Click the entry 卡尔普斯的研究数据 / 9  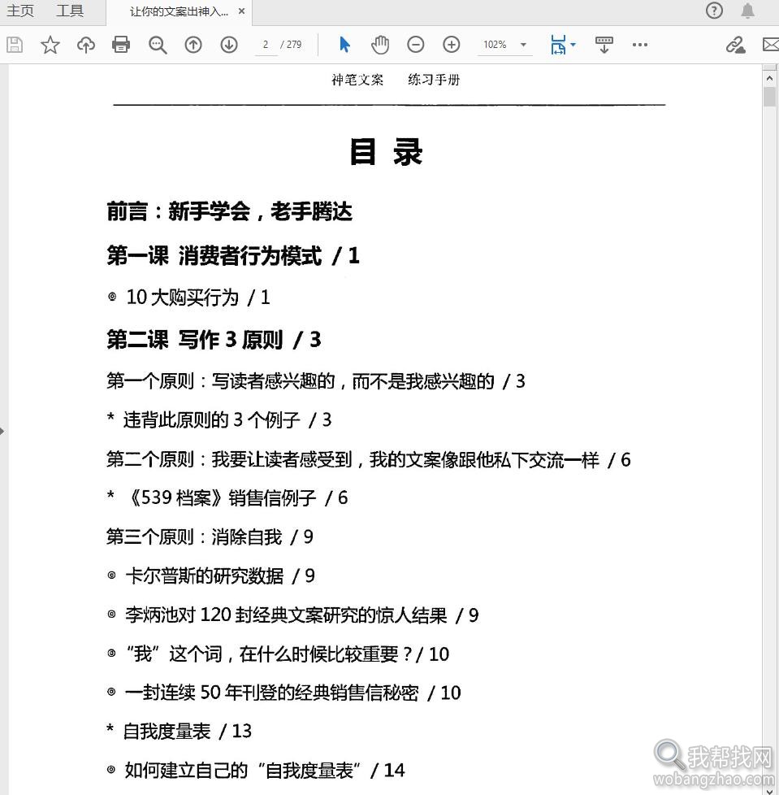(x=211, y=576)
